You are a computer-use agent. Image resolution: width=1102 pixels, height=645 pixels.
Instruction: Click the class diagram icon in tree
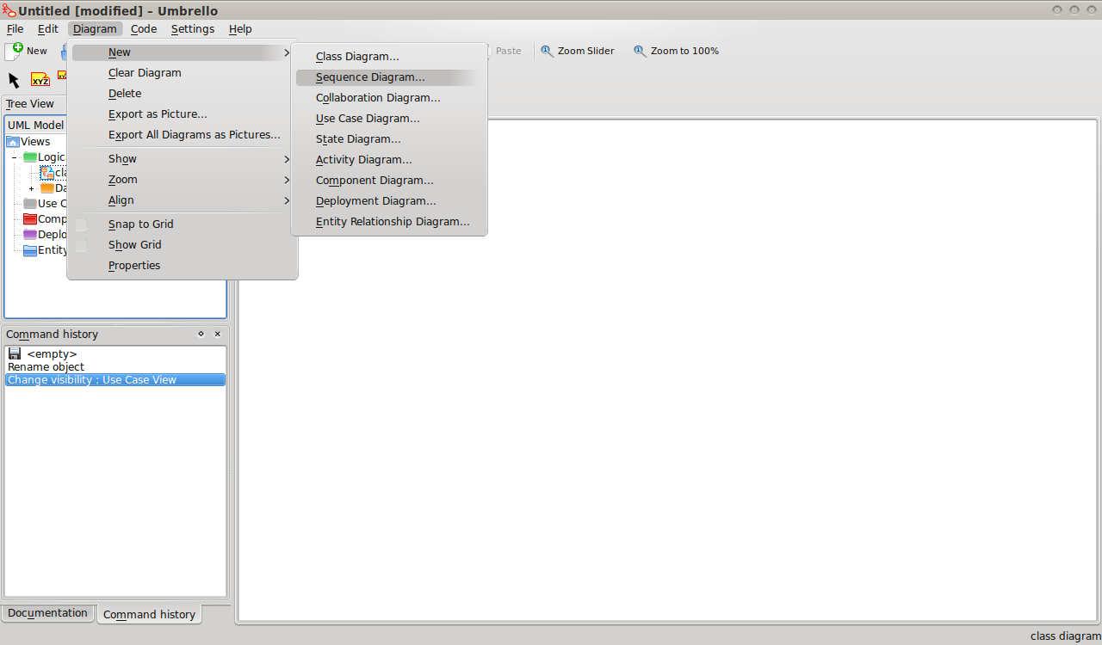pyautogui.click(x=47, y=173)
